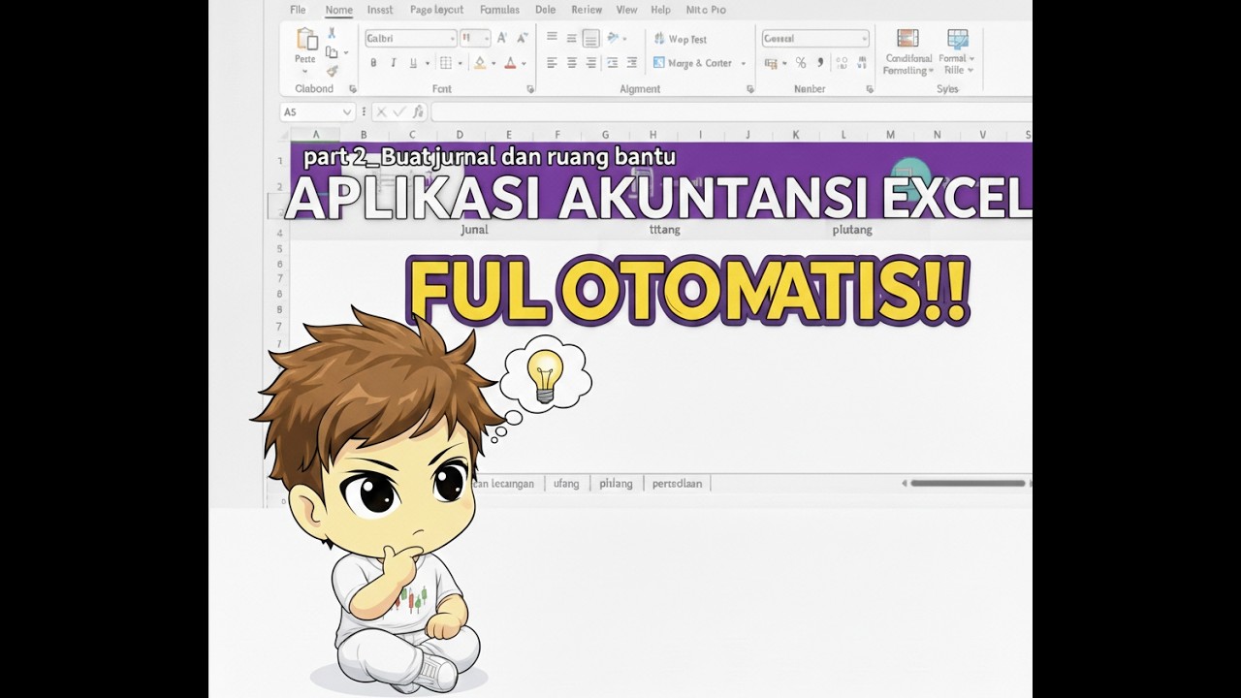Click the Decrease Indent icon
Image resolution: width=1241 pixels, height=698 pixels.
click(x=612, y=63)
